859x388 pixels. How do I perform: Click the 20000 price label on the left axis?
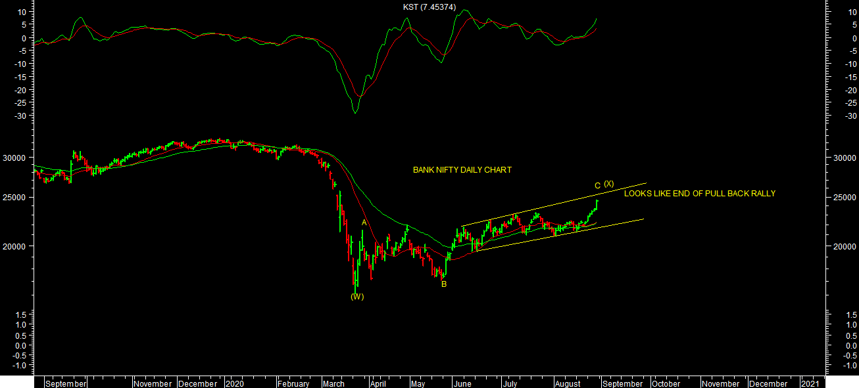14,246
